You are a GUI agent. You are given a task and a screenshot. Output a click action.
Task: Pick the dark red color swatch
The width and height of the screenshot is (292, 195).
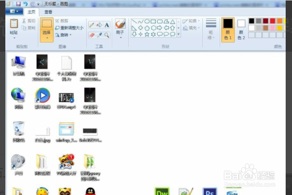point(266,21)
